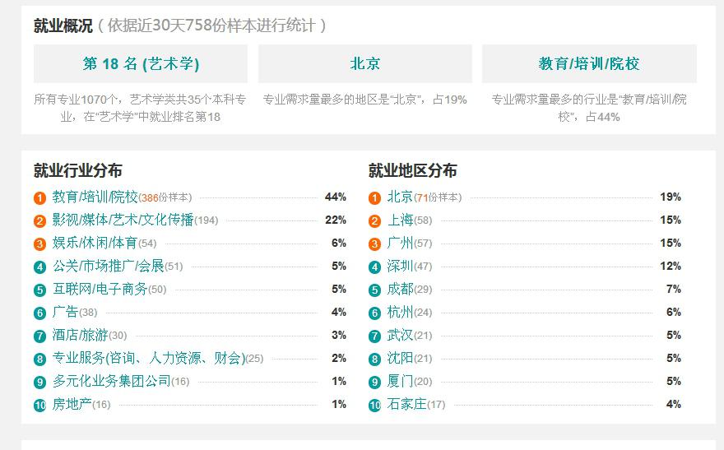Open the 上海 region link
Viewport: 724px width, 450px height.
point(400,220)
